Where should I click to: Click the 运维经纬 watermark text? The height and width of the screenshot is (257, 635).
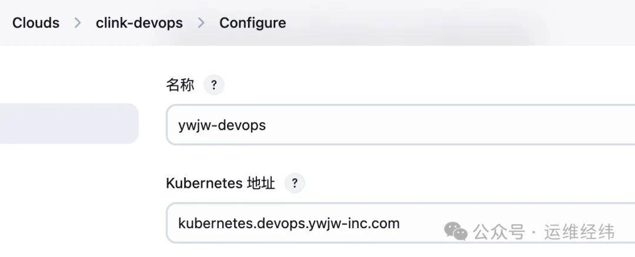click(x=579, y=232)
